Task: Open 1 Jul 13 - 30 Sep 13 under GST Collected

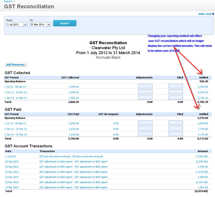Action: point(15,86)
